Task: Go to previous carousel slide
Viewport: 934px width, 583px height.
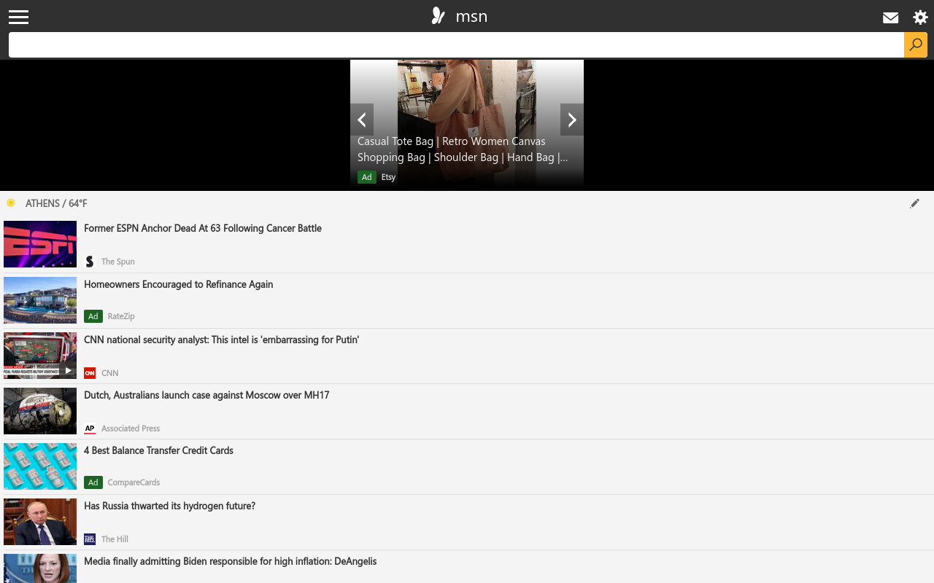Action: [x=362, y=120]
